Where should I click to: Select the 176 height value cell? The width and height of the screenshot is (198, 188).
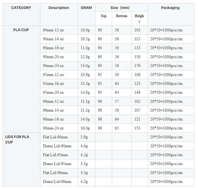[137, 66]
